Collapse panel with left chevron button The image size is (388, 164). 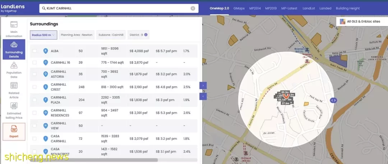pyautogui.click(x=203, y=96)
